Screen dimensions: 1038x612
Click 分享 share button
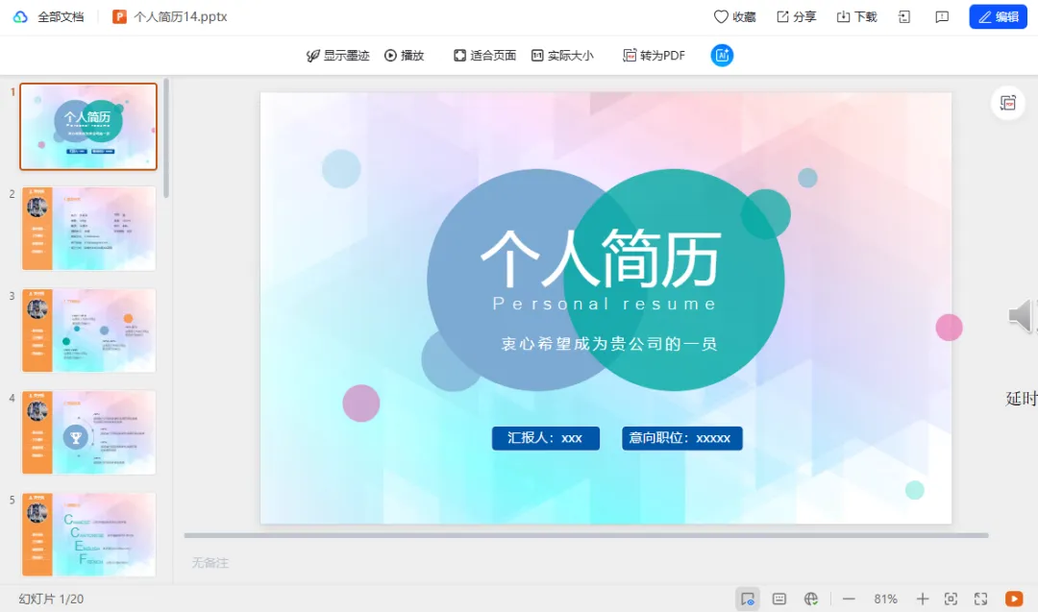(x=797, y=16)
